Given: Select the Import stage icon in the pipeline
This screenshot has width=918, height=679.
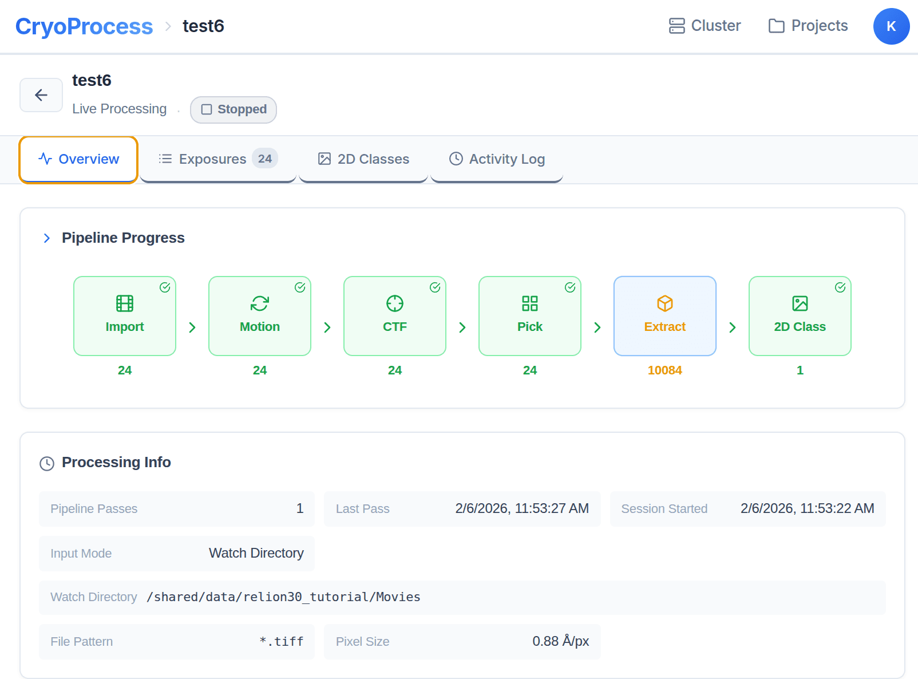Looking at the screenshot, I should click(125, 303).
